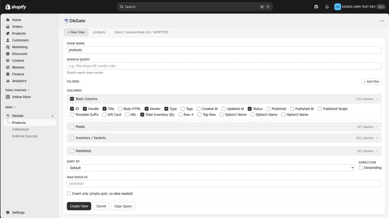Click the Finance bank icon
389x218 pixels.
[x=8, y=74]
